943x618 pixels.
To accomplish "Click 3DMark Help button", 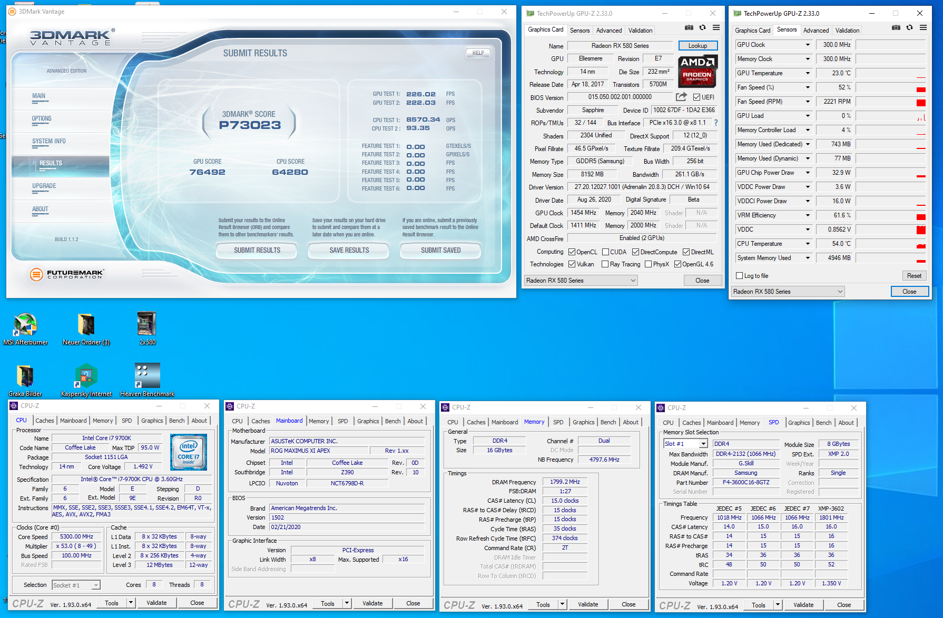I will coord(478,53).
